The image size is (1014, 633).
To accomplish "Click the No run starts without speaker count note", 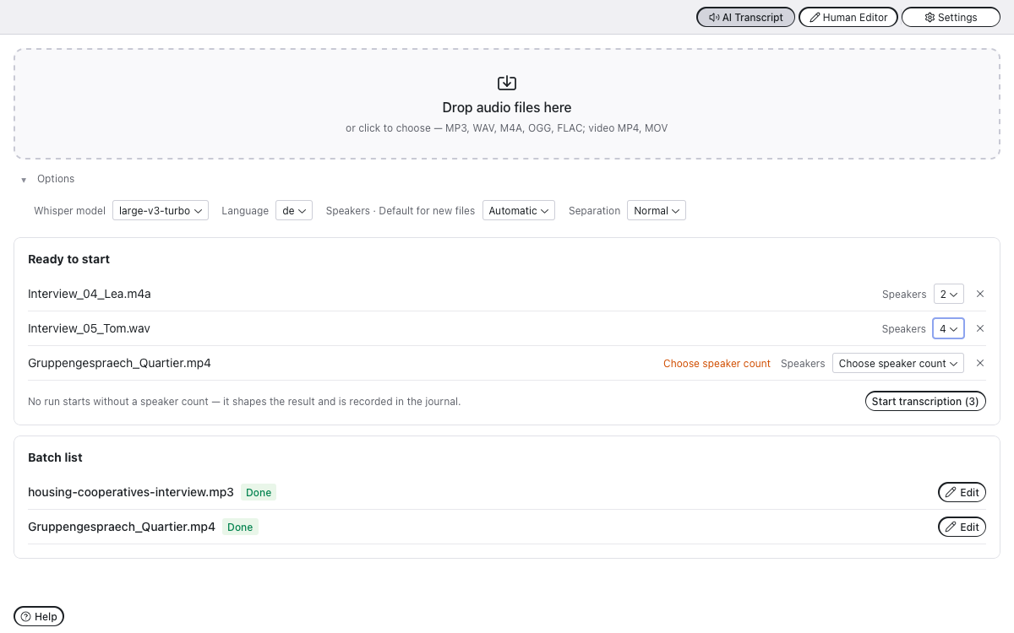I will 244,401.
